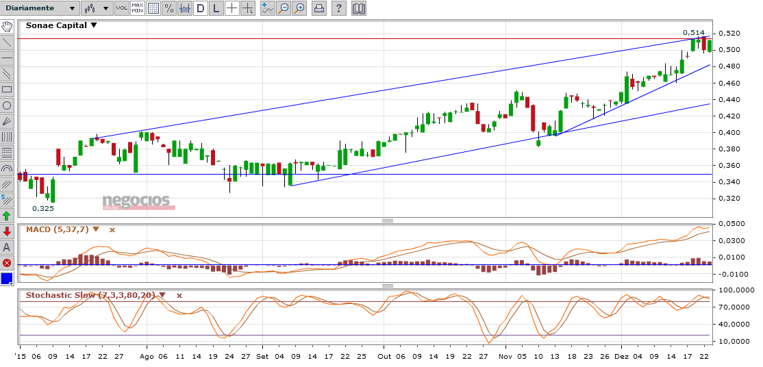
Task: Select the rectangle drawing tool
Action: point(7,89)
